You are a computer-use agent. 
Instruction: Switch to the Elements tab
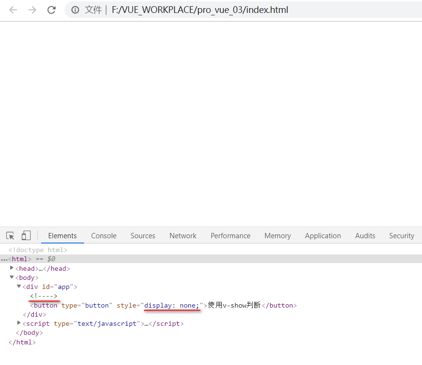coord(63,236)
